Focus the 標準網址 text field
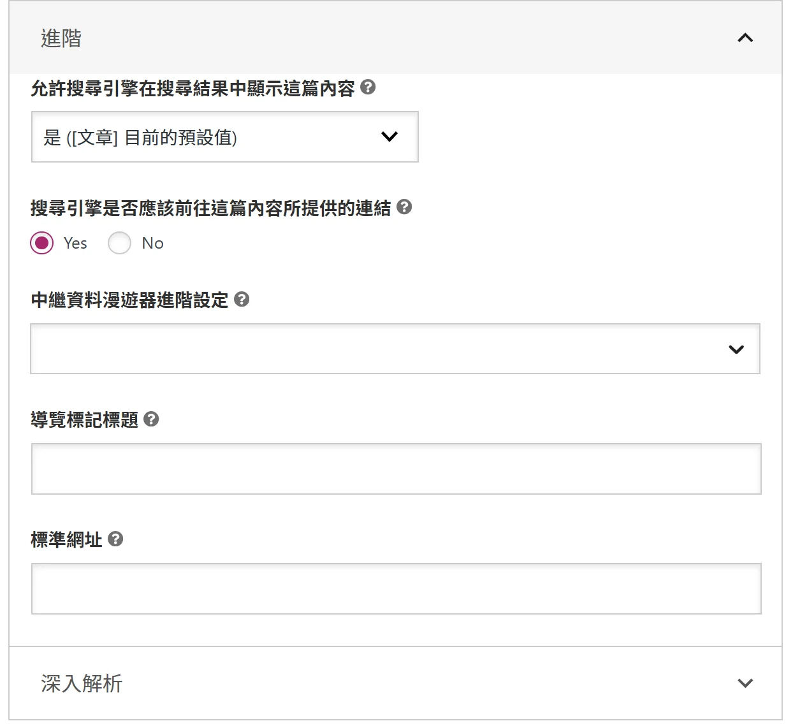This screenshot has height=728, width=793. [x=396, y=588]
